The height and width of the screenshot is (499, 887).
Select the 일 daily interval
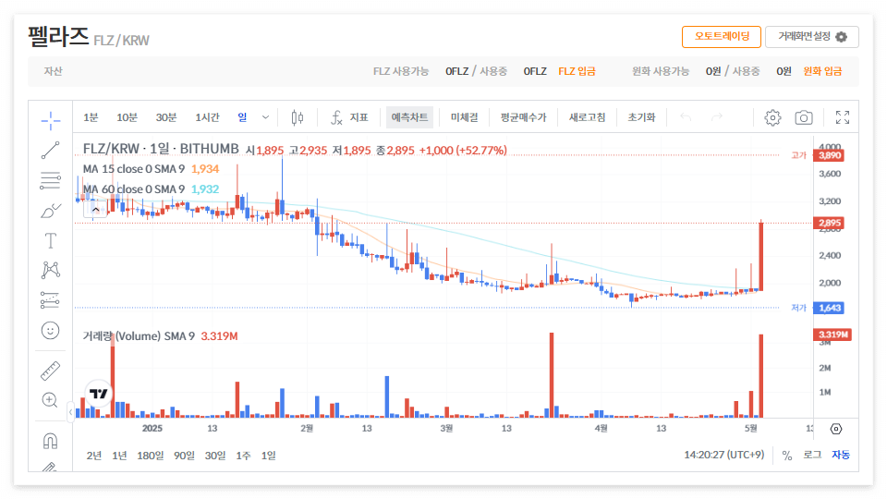[x=242, y=117]
